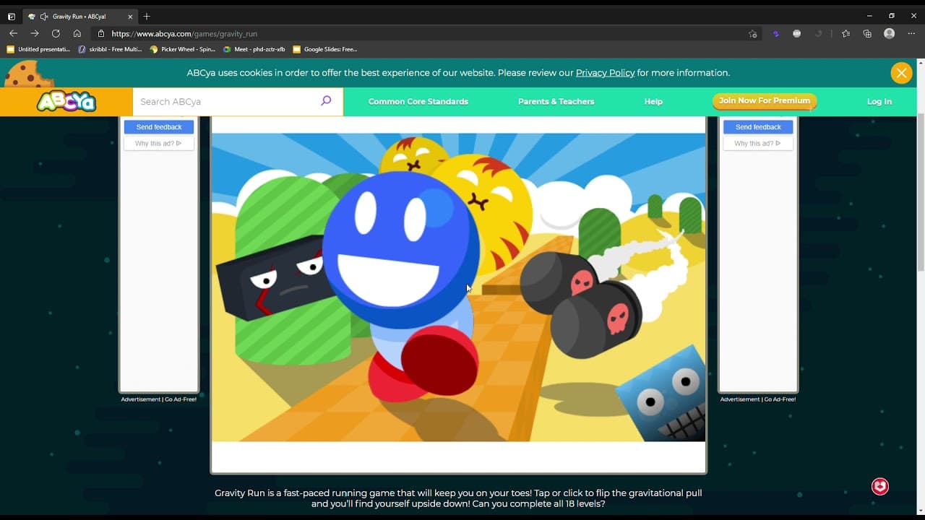Open the Help menu item
The image size is (925, 520).
tap(653, 102)
